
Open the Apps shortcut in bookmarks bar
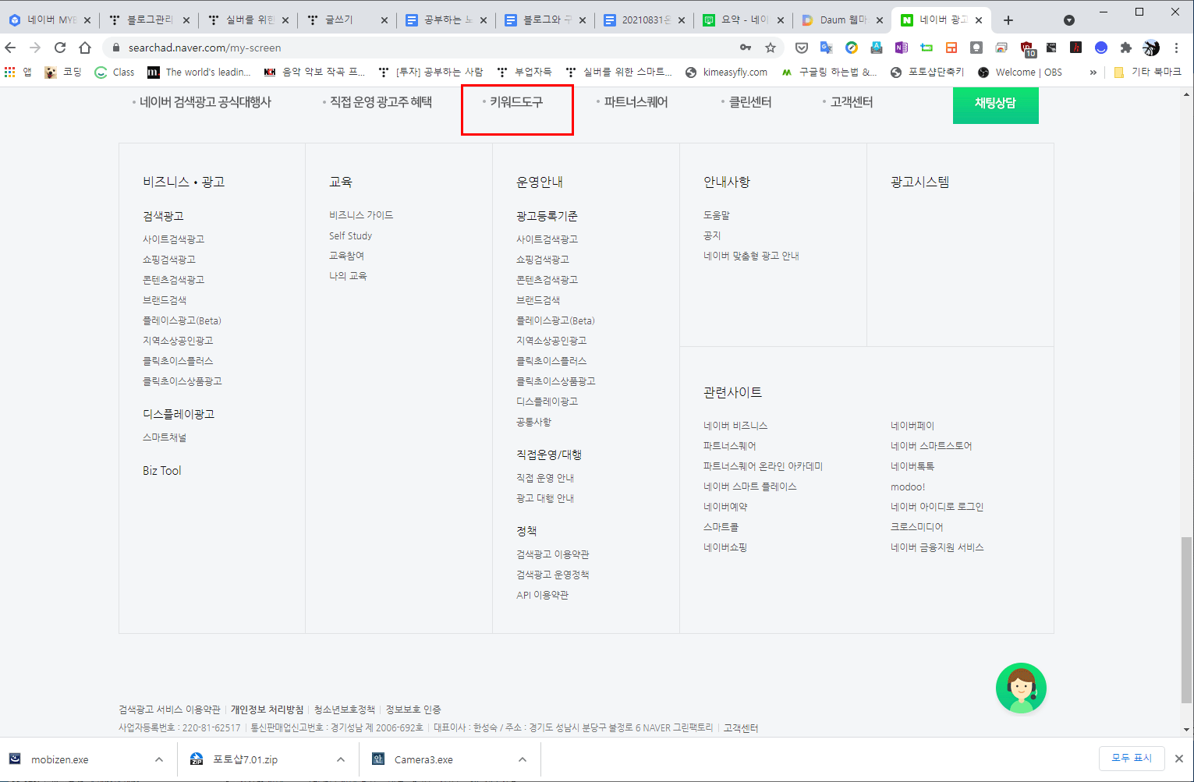(18, 72)
